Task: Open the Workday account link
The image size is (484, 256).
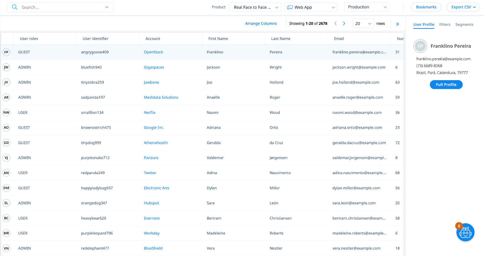Action: 152,233
